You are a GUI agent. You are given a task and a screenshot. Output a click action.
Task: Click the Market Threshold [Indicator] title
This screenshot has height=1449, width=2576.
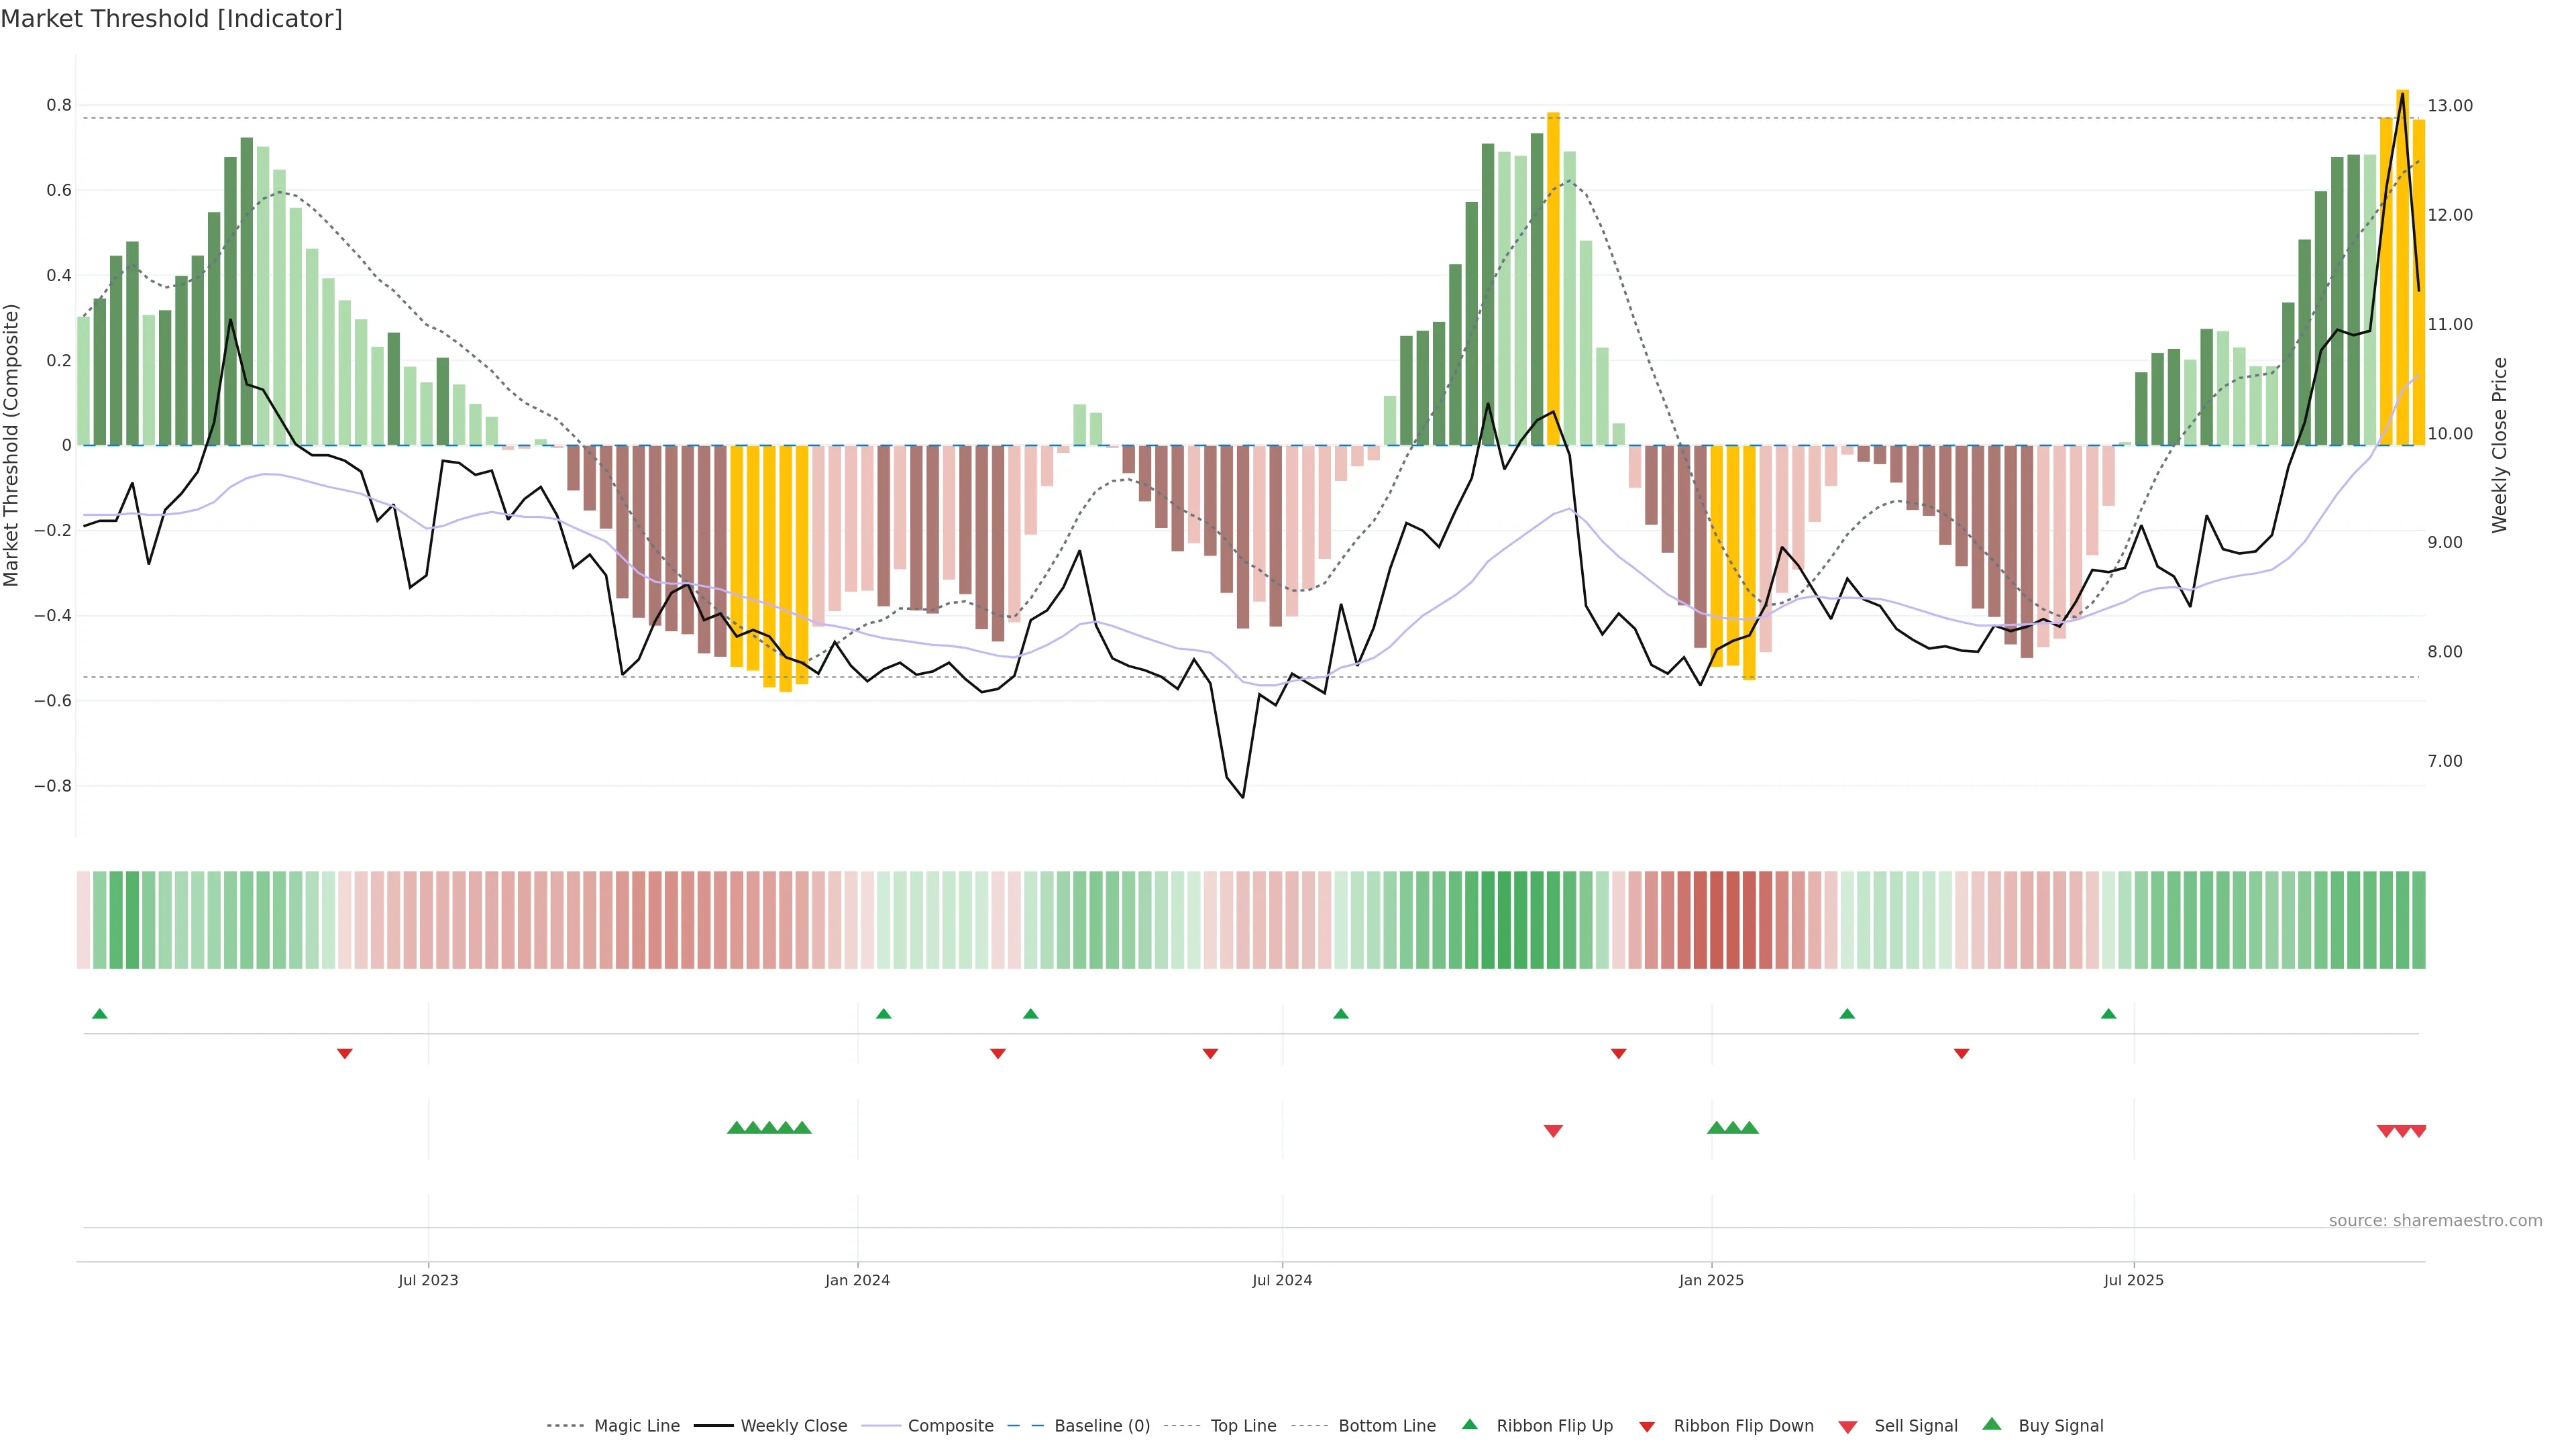[x=171, y=19]
